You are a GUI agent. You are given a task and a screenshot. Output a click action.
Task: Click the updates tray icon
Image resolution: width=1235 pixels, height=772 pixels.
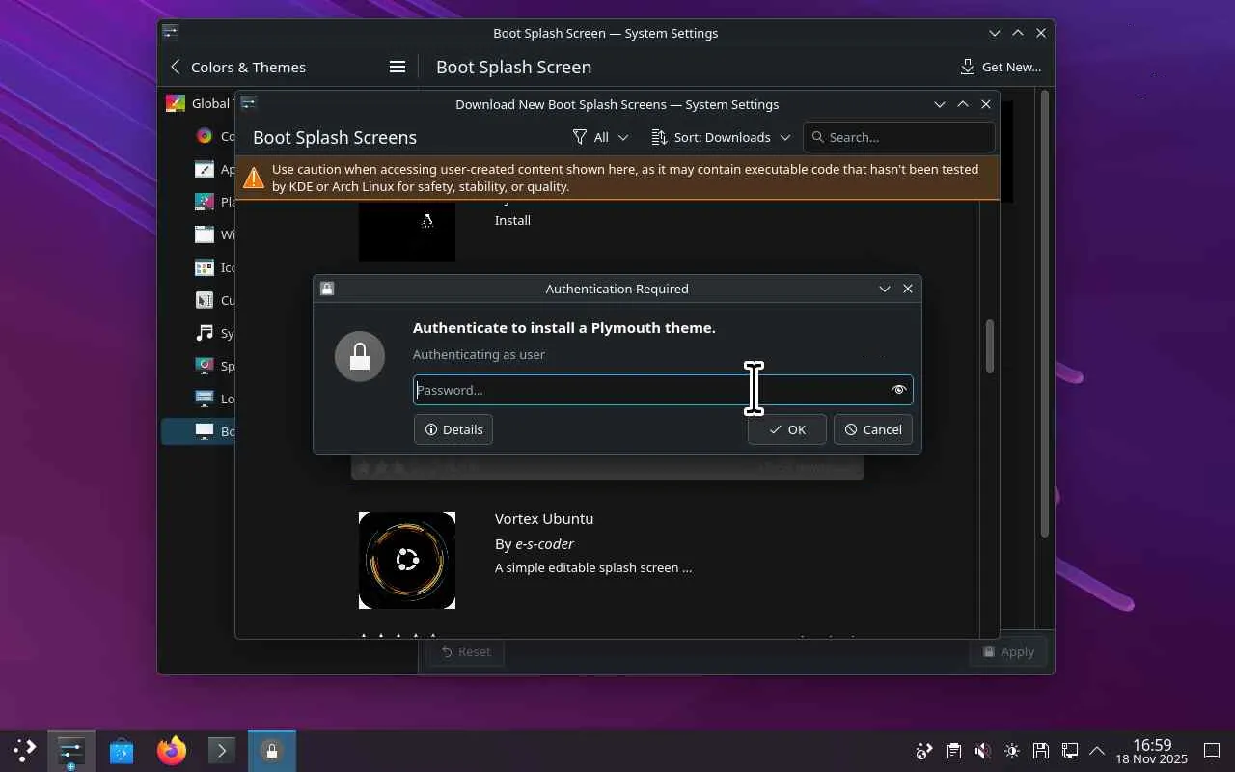pos(924,751)
